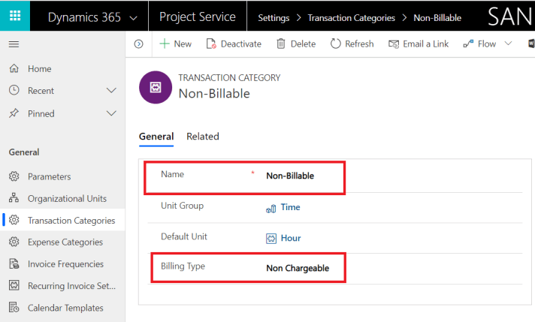The height and width of the screenshot is (322, 535).
Task: Expand the Pinned list in the sidebar
Action: (x=112, y=113)
